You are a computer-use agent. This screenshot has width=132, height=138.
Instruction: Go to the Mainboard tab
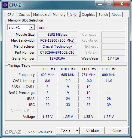coord(41,15)
